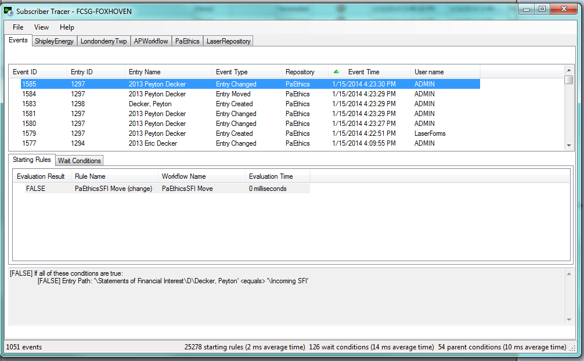Select event row 1584 Entry Moved

pyautogui.click(x=250, y=94)
